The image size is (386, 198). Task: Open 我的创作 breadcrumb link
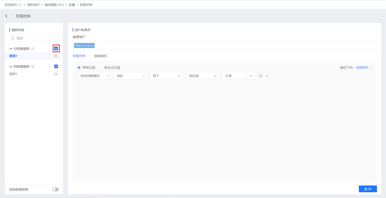pos(33,5)
